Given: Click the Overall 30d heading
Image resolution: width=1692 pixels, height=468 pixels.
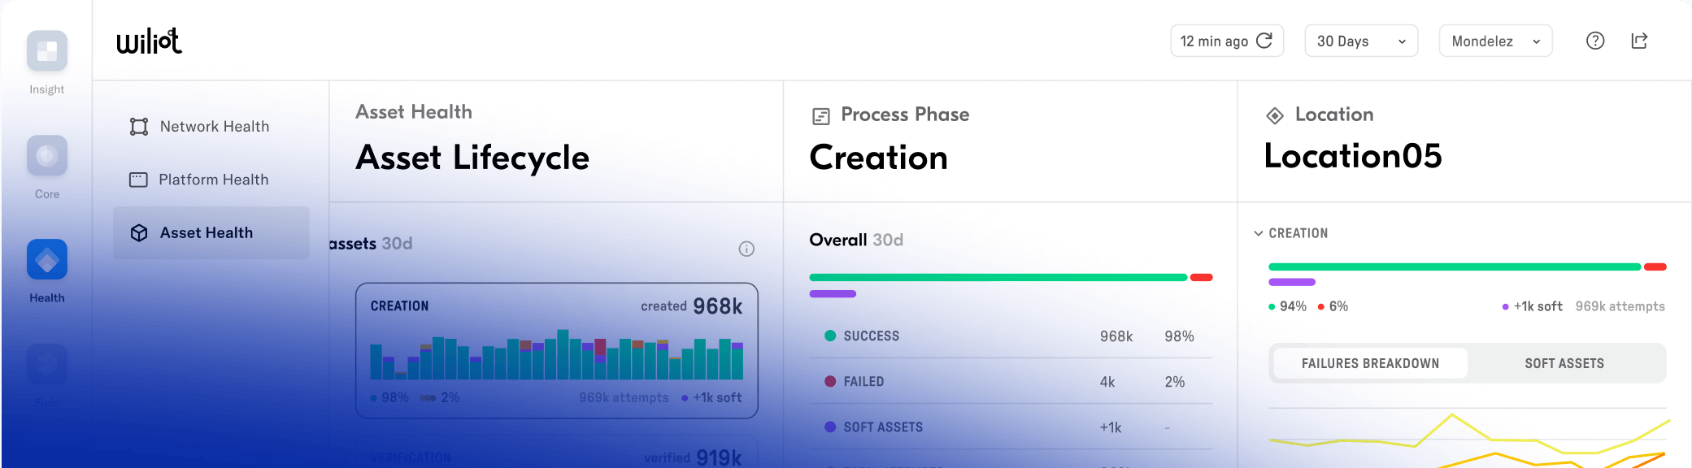Looking at the screenshot, I should pyautogui.click(x=856, y=240).
